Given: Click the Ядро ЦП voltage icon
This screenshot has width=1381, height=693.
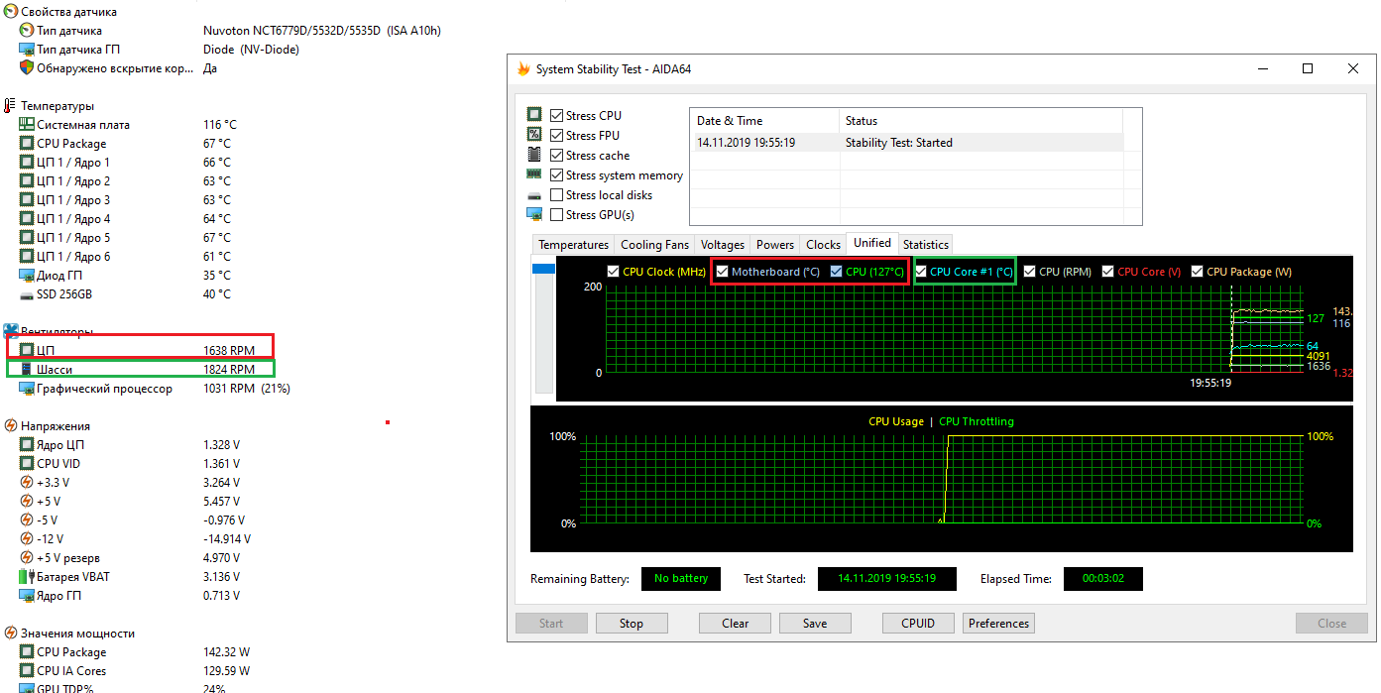Looking at the screenshot, I should [27, 445].
